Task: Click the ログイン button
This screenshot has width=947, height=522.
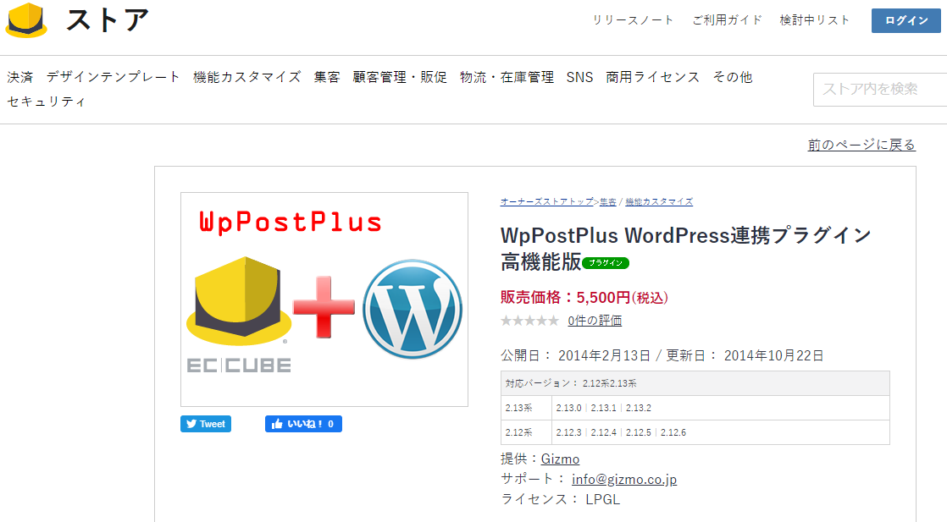Action: tap(906, 20)
